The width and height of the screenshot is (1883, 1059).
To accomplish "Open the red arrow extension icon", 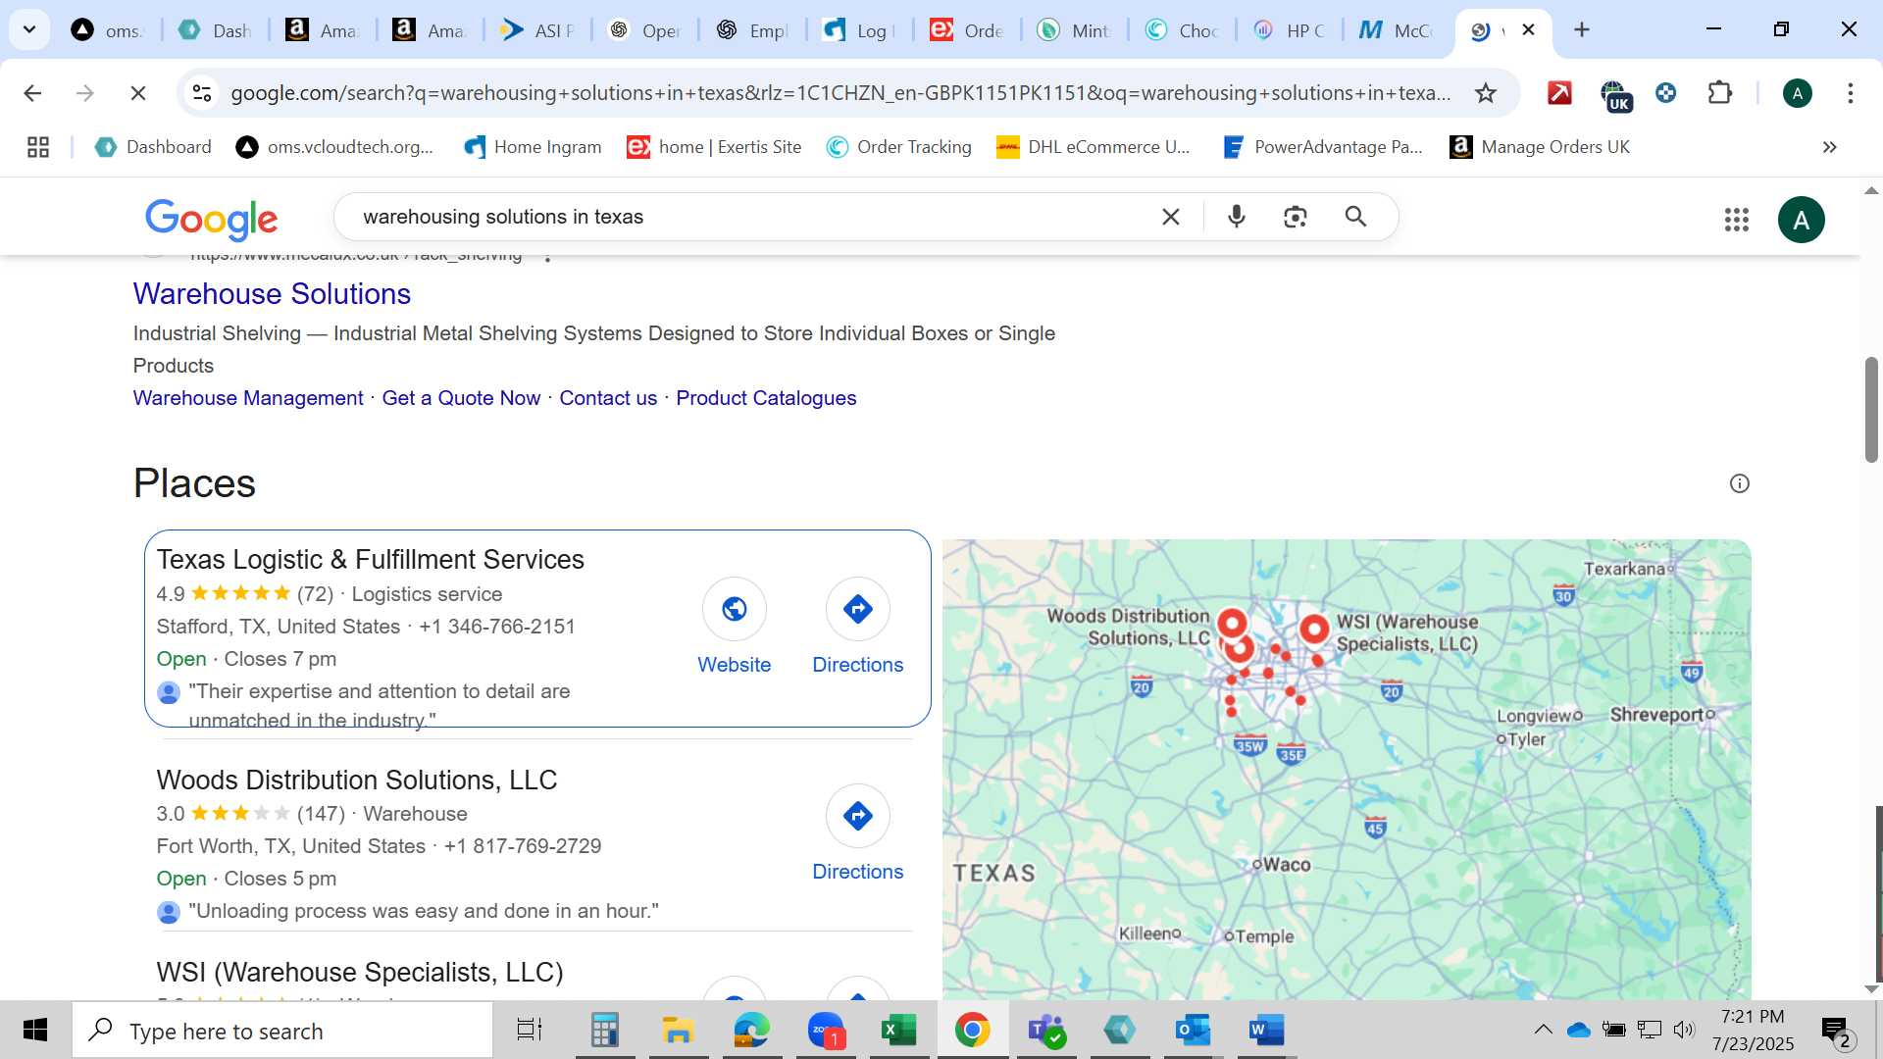I will pos(1559,93).
